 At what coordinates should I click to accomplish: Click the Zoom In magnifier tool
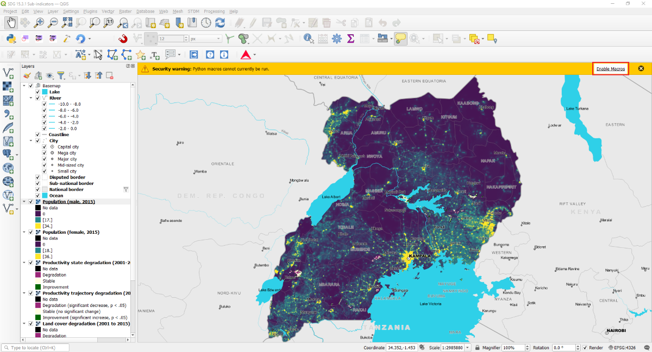tap(39, 23)
